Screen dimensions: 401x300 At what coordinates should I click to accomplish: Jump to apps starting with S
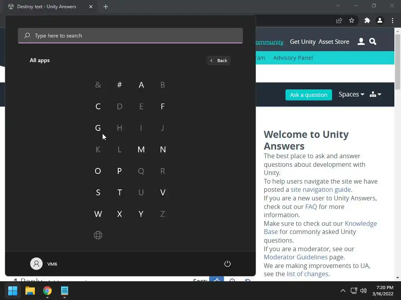coord(98,192)
